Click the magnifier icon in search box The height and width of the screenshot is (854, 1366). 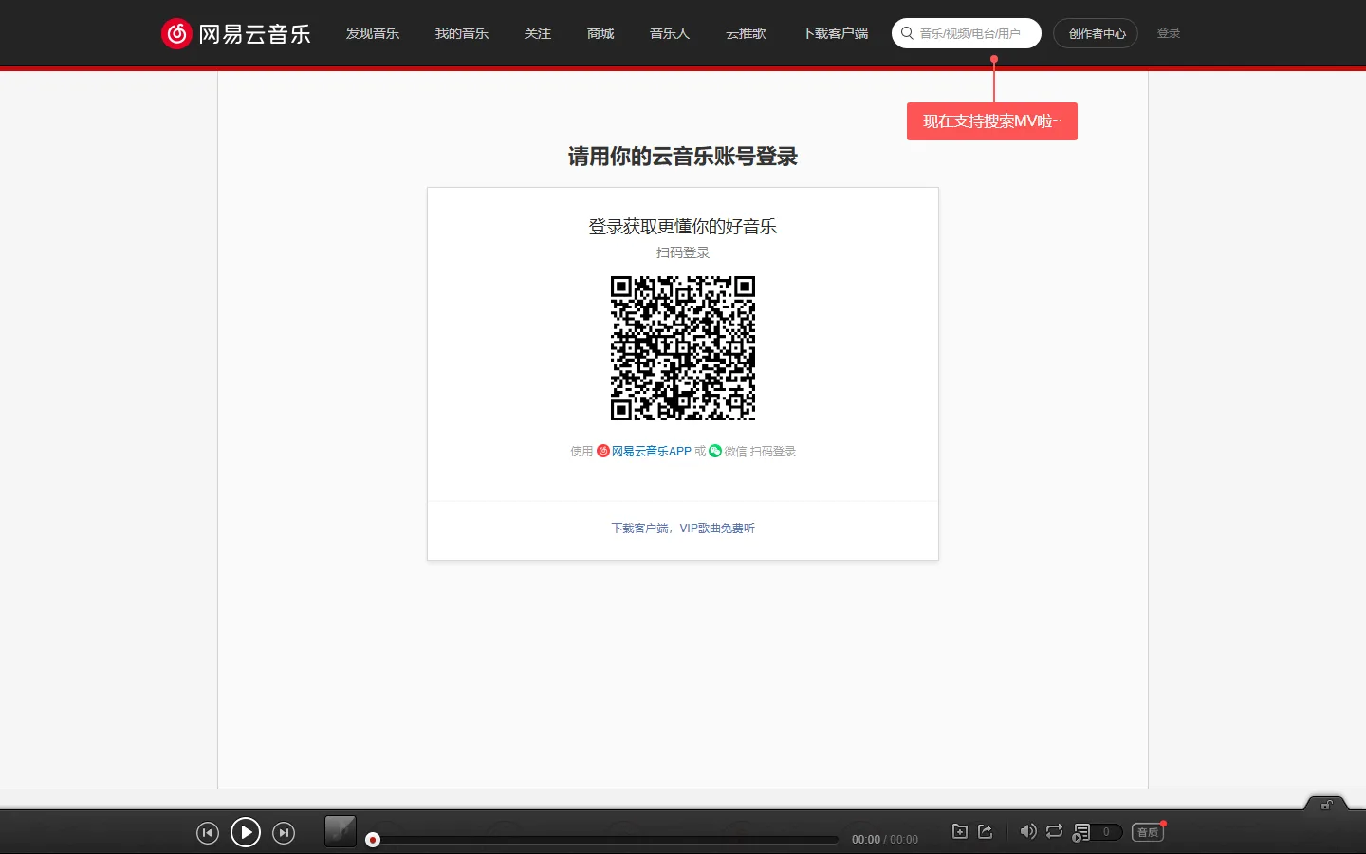pos(907,33)
